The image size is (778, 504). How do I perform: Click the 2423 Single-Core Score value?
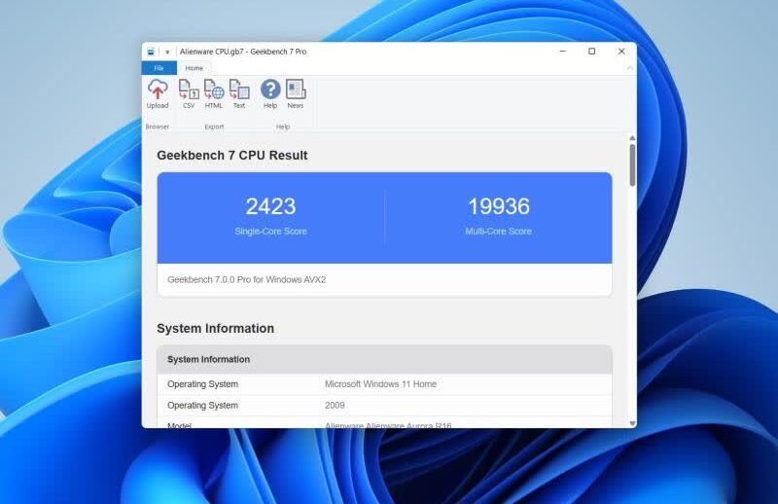point(270,206)
